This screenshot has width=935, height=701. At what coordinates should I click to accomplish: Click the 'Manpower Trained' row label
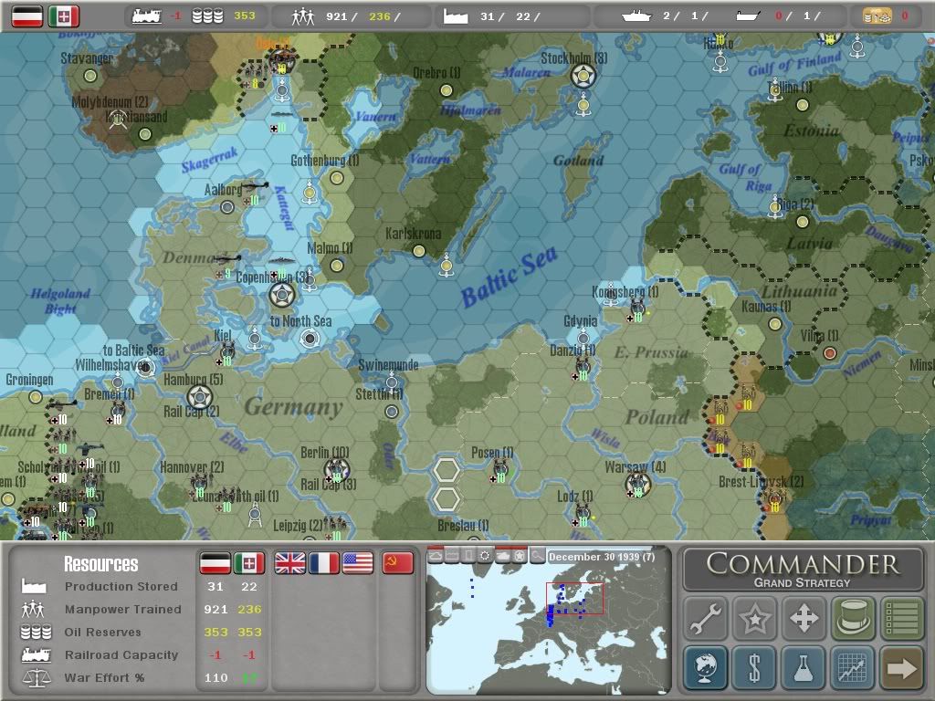tap(123, 609)
